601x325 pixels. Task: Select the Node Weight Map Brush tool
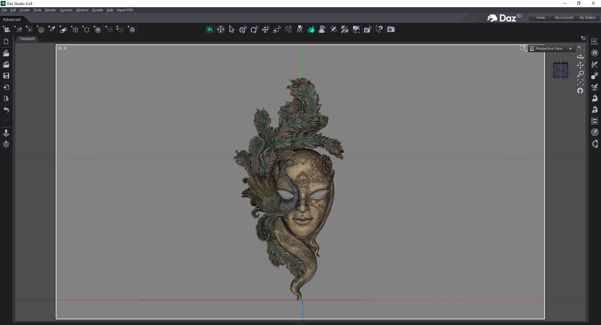point(345,29)
